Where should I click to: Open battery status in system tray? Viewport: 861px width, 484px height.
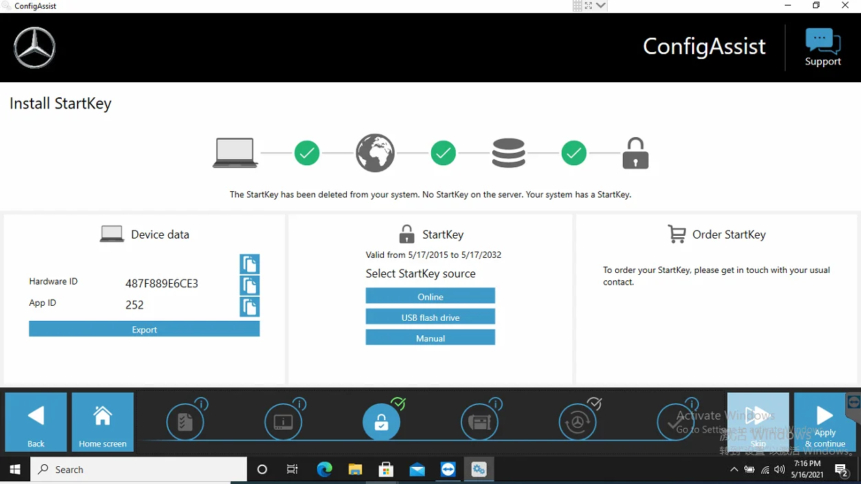click(x=749, y=470)
